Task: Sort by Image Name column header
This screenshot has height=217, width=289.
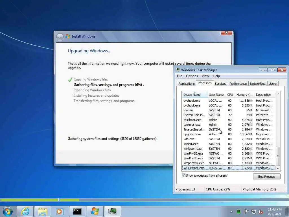Action: pyautogui.click(x=194, y=95)
